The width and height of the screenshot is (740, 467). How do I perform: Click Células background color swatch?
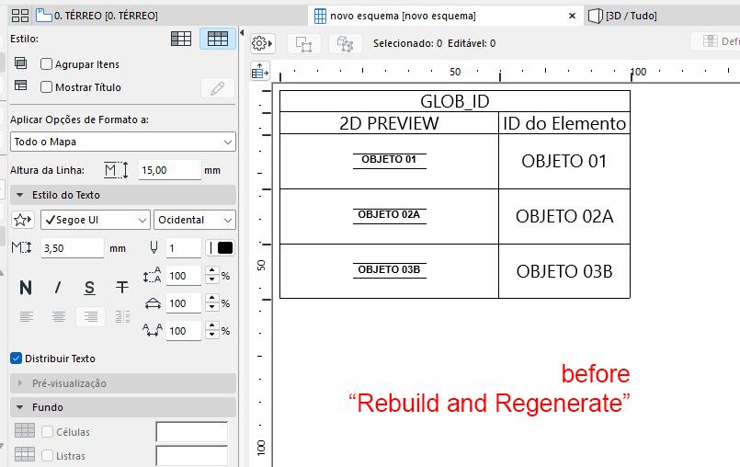pyautogui.click(x=191, y=431)
